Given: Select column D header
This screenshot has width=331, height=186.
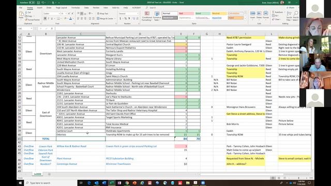Looking at the screenshot, I should [x=140, y=34].
